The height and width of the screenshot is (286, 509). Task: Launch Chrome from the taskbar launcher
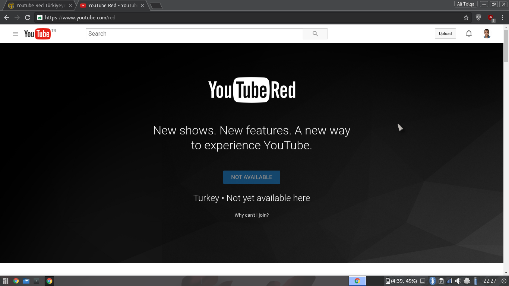[16, 281]
